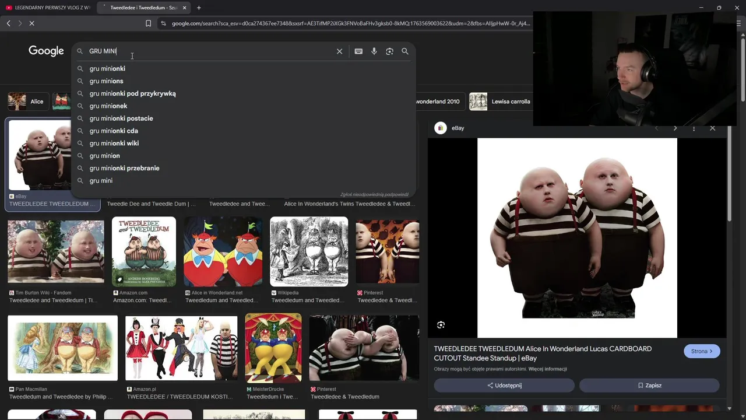Open the on-screen keyboard input tool
The height and width of the screenshot is (420, 746).
click(x=358, y=51)
